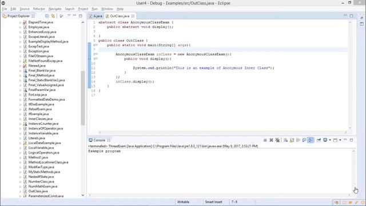Collapse main method fold marker on line 6
This screenshot has height=206, width=366.
pos(97,45)
